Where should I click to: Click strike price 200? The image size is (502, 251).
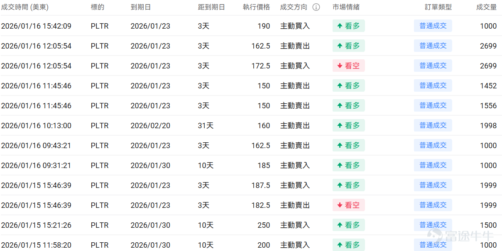[264, 245]
